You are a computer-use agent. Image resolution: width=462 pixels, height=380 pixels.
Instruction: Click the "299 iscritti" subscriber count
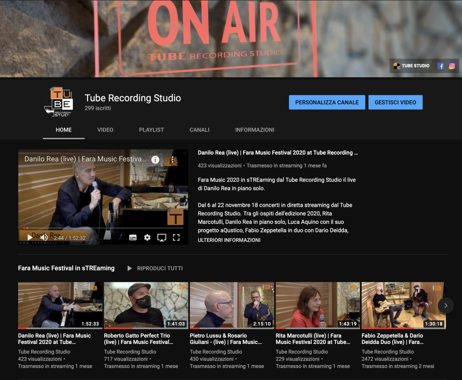click(x=98, y=108)
